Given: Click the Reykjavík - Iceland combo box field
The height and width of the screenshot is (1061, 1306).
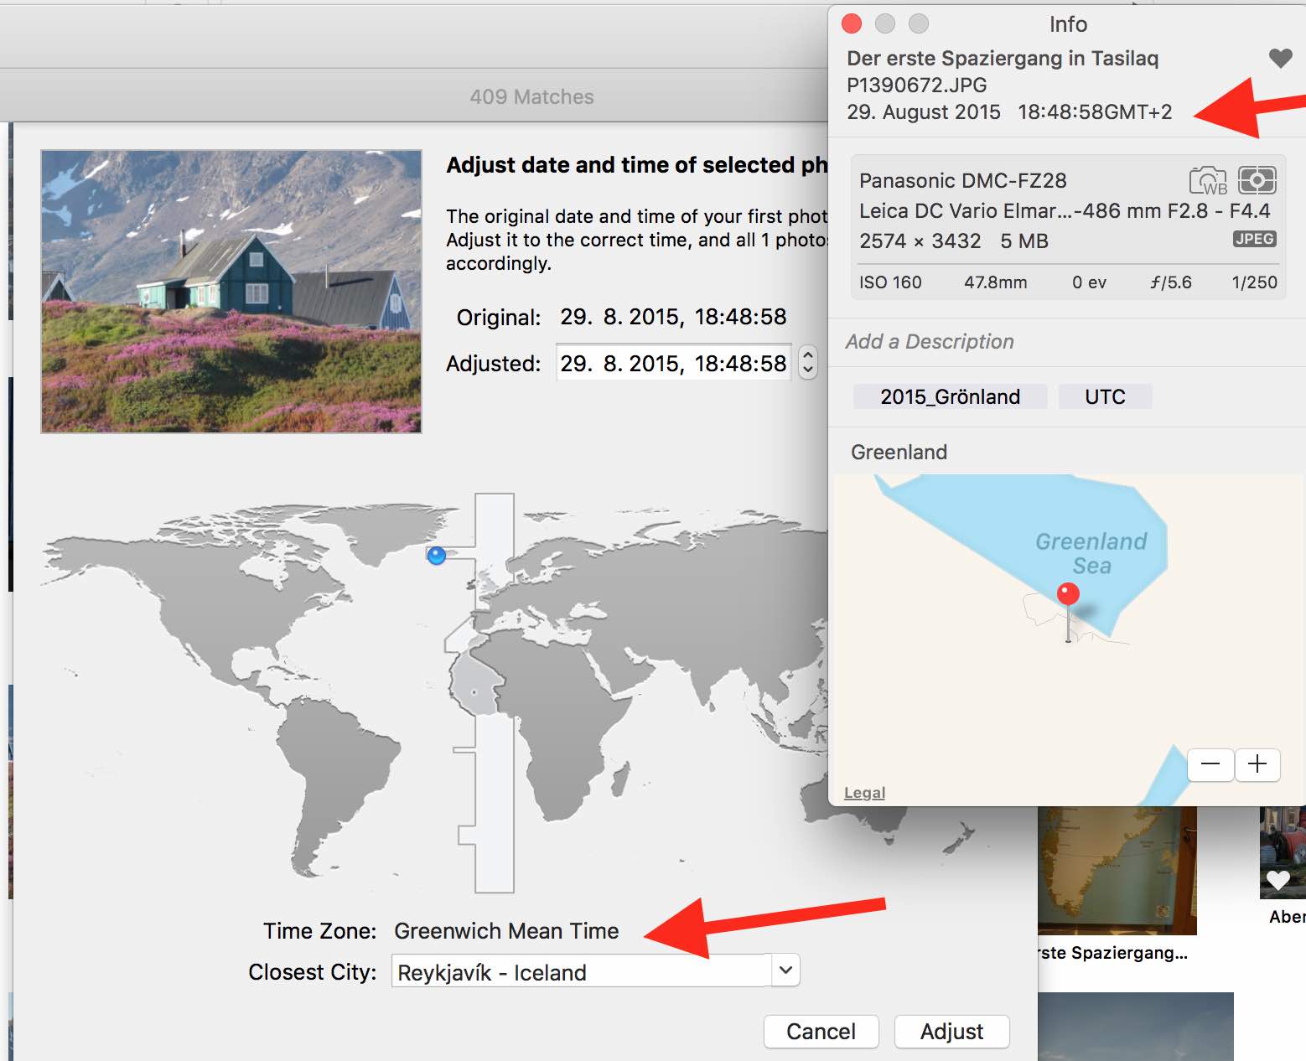Looking at the screenshot, I should [x=580, y=972].
